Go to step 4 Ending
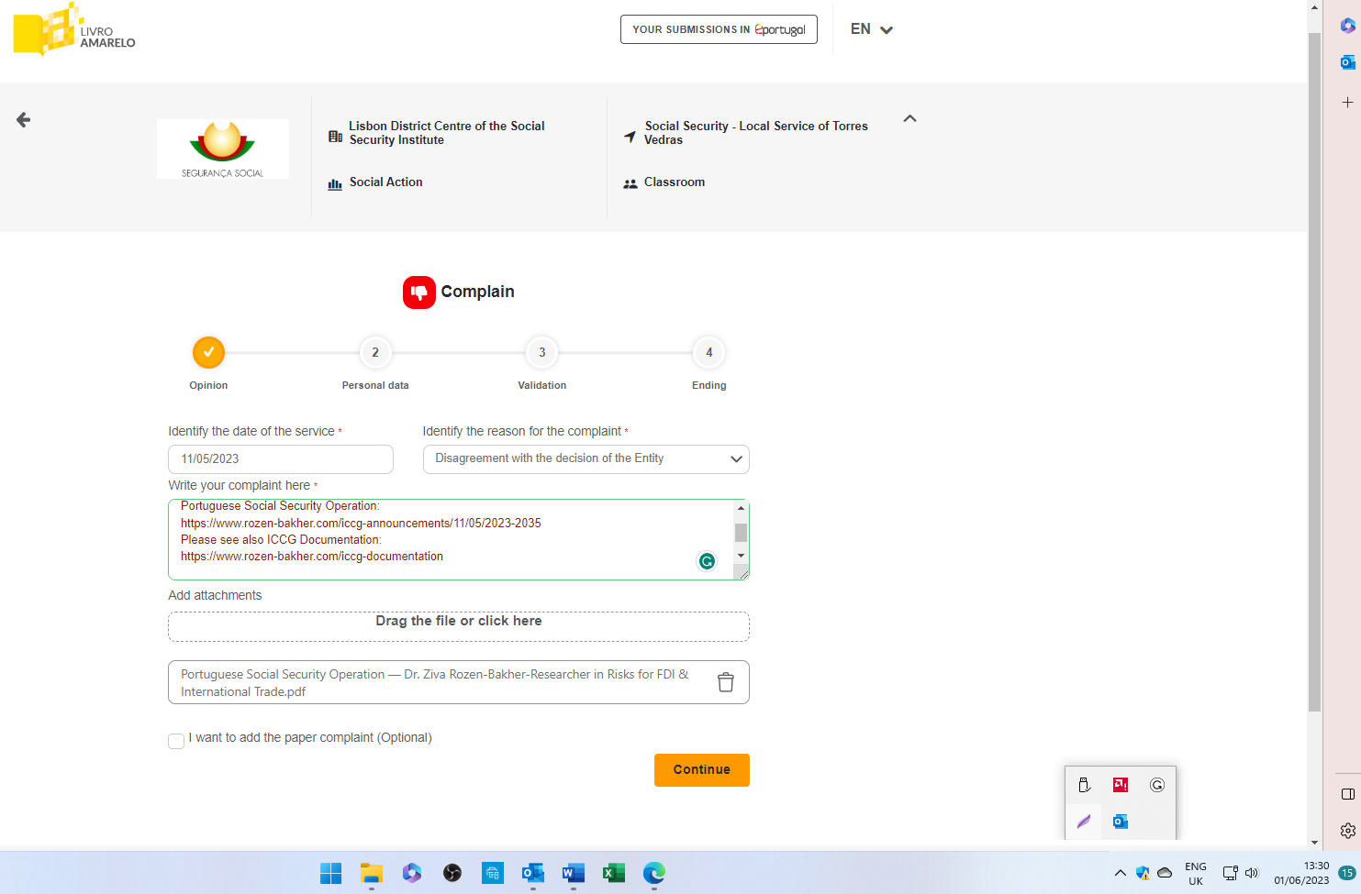The height and width of the screenshot is (894, 1361). coord(709,352)
